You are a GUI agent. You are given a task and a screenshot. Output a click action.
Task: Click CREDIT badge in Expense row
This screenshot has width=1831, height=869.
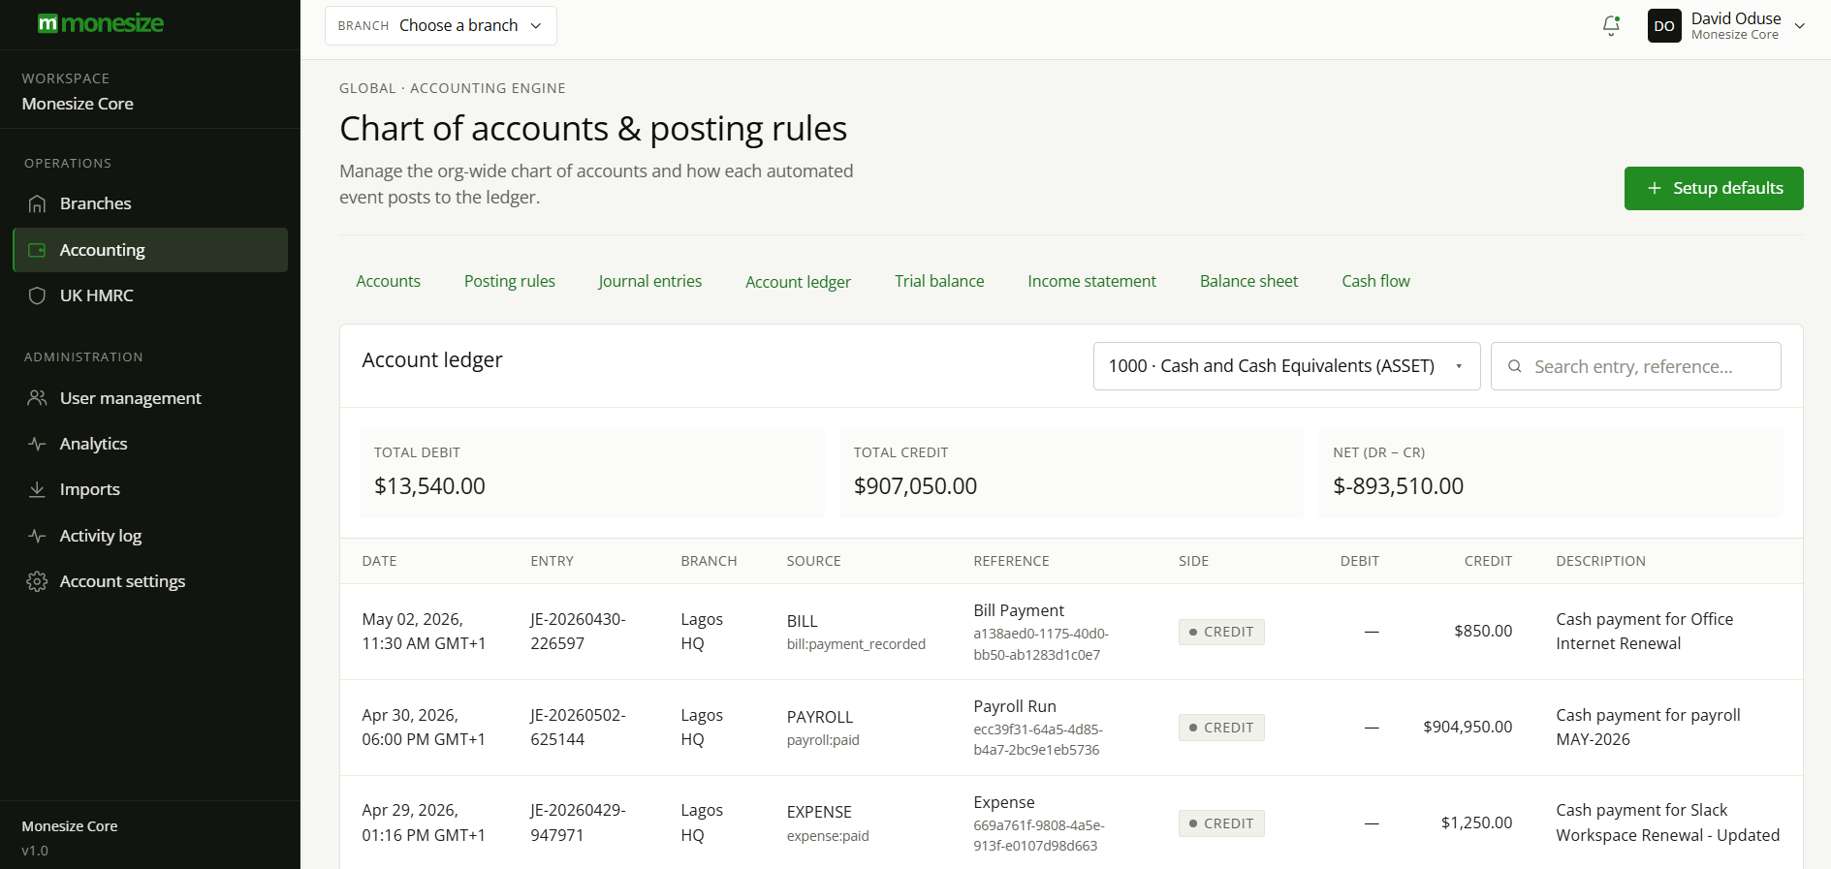coord(1221,823)
